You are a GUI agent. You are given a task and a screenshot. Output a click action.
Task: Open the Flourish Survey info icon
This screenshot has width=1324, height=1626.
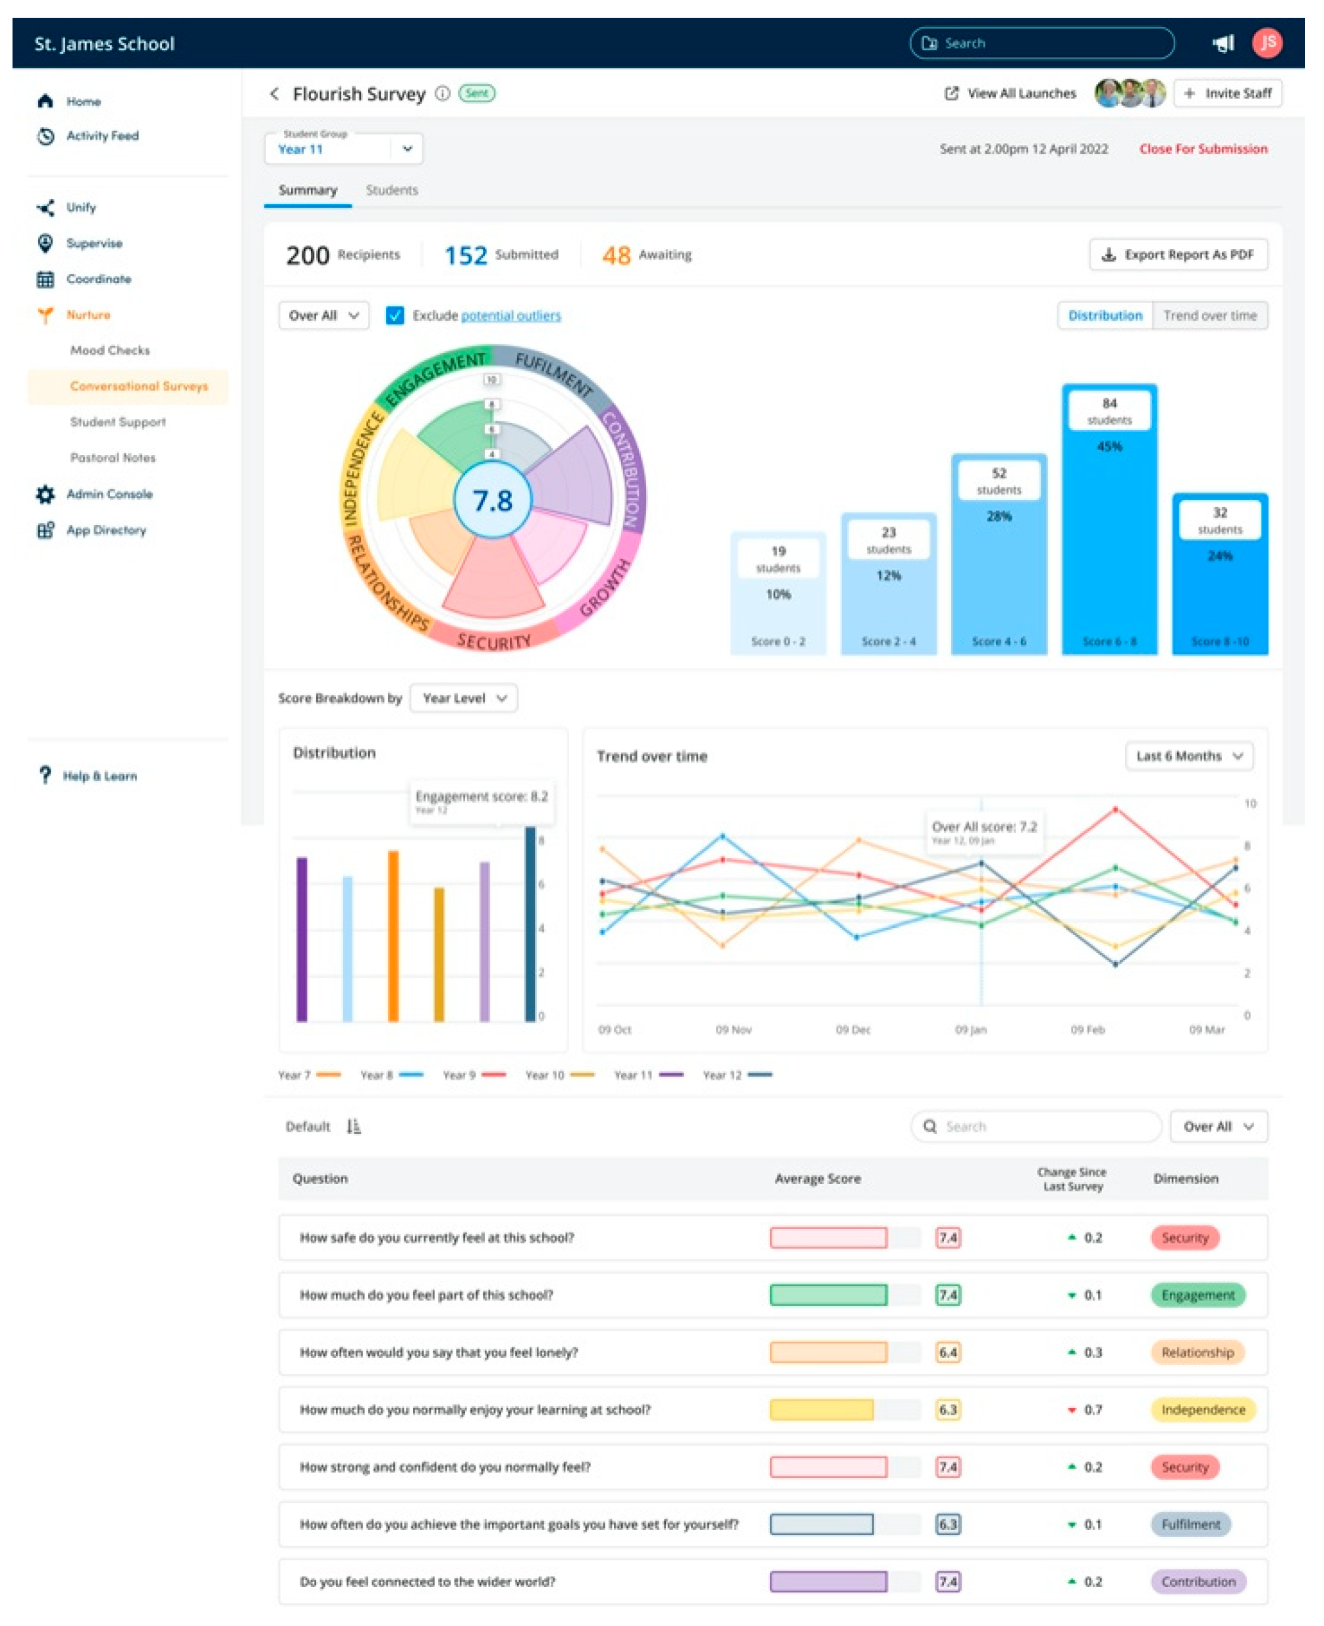(441, 94)
